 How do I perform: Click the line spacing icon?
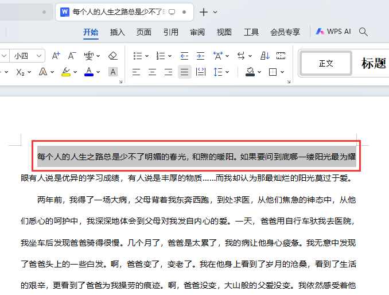tap(218, 72)
